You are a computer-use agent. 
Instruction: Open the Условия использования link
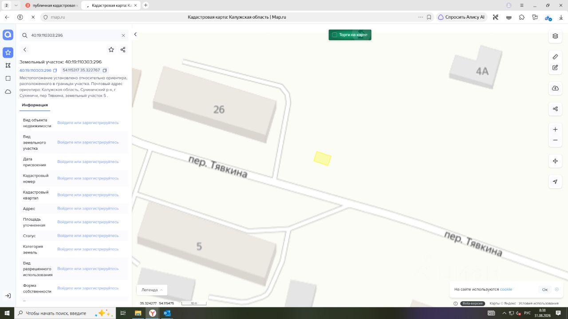coord(539,303)
